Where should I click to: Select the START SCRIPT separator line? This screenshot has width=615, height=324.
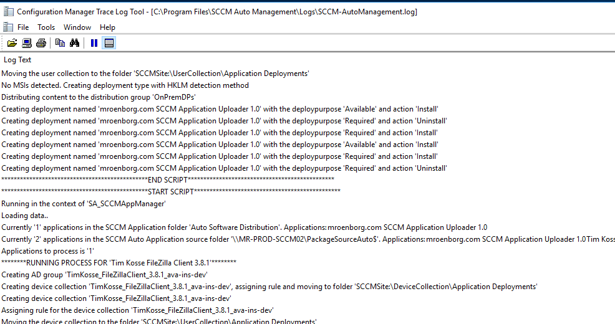[x=171, y=191]
